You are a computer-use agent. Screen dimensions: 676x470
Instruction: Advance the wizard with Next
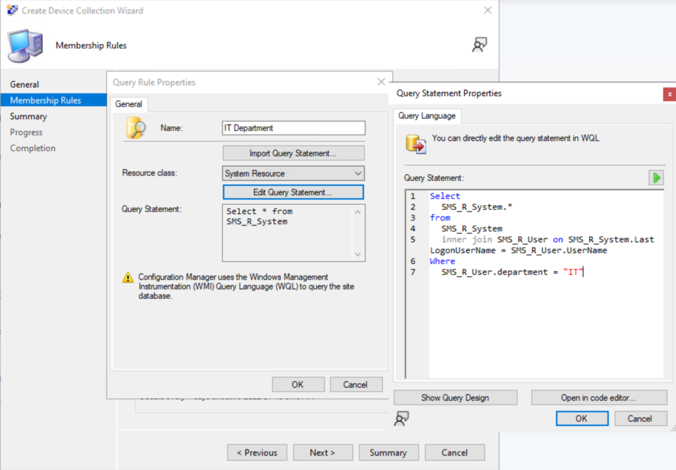[323, 452]
